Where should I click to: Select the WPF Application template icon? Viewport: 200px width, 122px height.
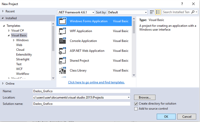(x=62, y=31)
